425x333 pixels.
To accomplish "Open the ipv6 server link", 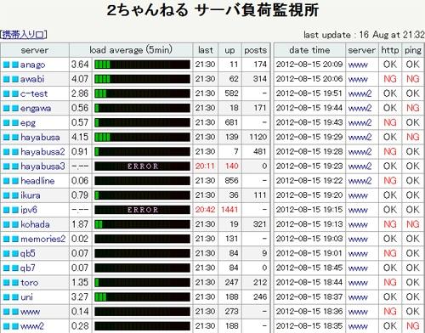I will coord(29,210).
